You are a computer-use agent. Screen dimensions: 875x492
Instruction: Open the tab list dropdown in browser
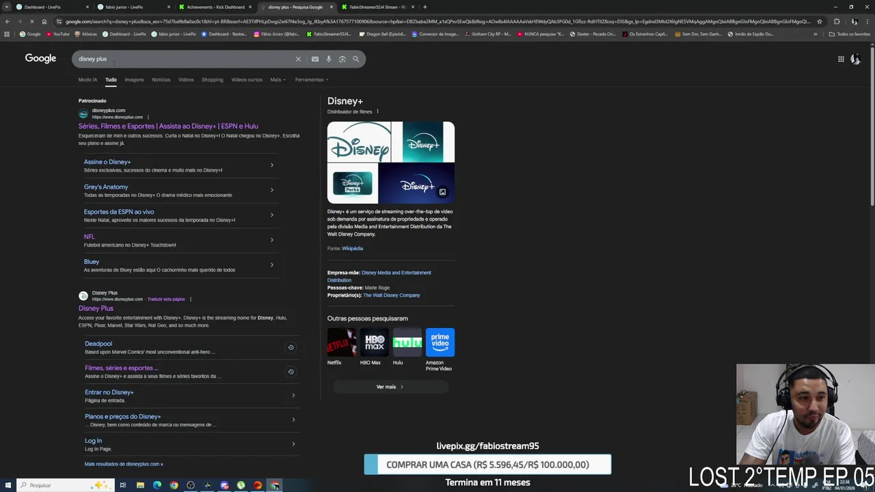pyautogui.click(x=7, y=7)
